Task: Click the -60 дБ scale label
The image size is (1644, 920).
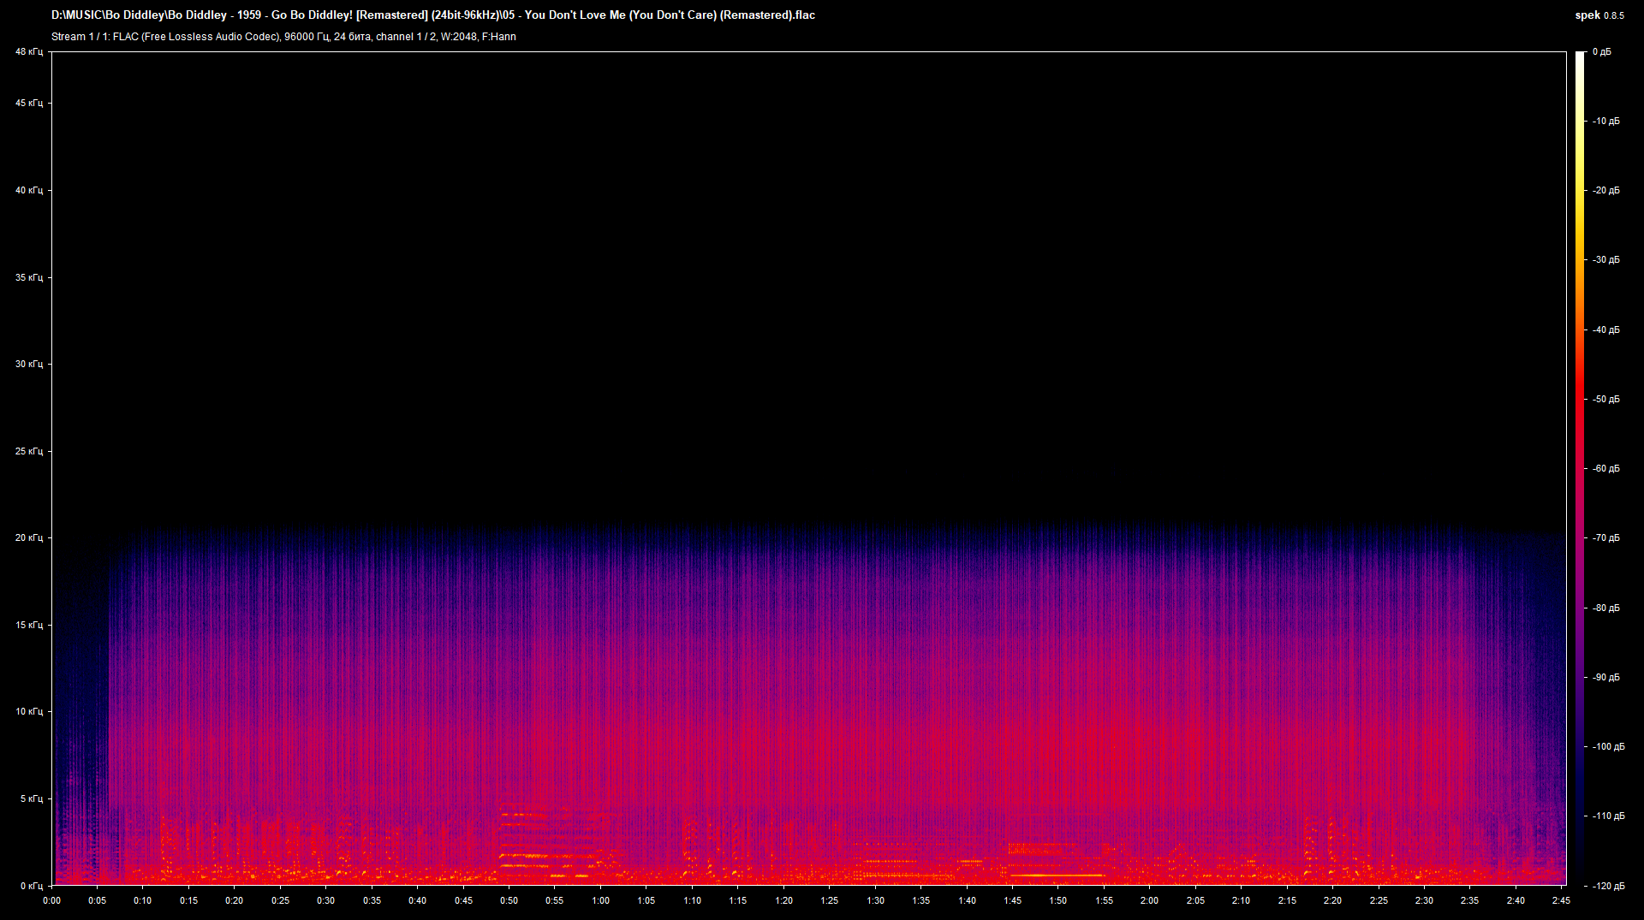Action: 1606,469
